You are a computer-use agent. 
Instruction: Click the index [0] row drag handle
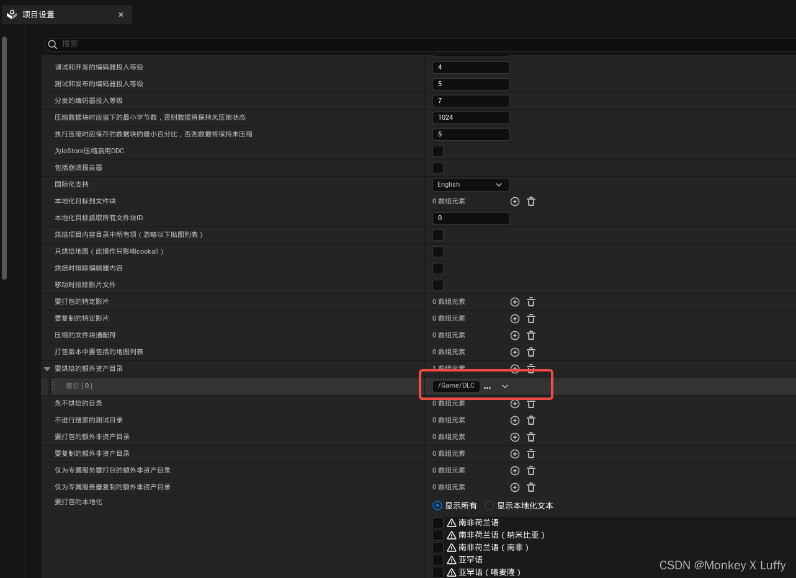coord(53,386)
